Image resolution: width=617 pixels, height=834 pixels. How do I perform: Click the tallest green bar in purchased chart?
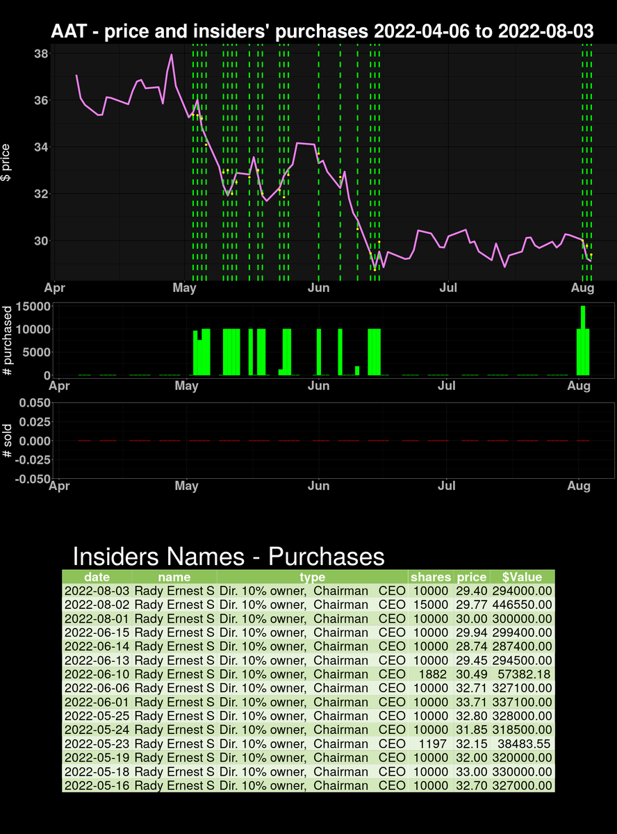[583, 341]
